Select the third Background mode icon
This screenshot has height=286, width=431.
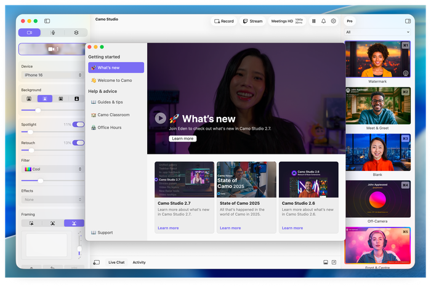(x=61, y=98)
